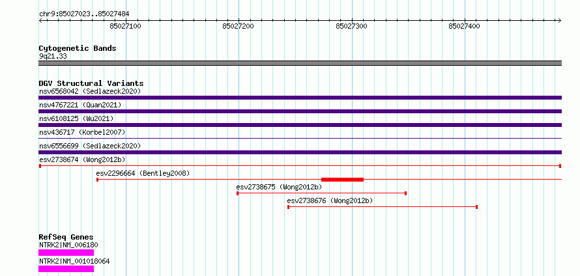
Task: Select the purple bar of nsv6108125
Action: pyautogui.click(x=300, y=125)
